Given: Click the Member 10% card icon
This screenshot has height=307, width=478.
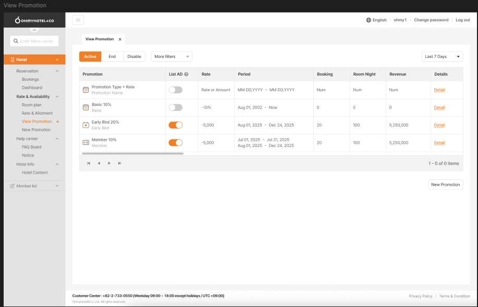Looking at the screenshot, I should pos(86,142).
